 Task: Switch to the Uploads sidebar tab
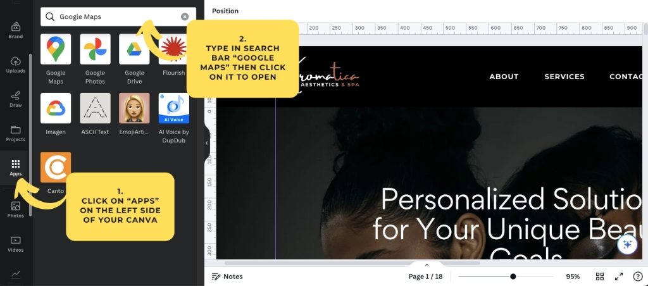(x=16, y=65)
